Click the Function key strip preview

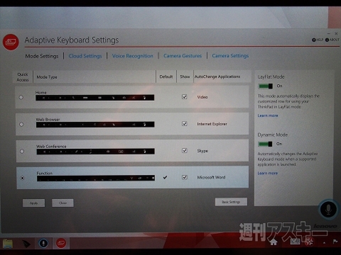[x=96, y=178]
